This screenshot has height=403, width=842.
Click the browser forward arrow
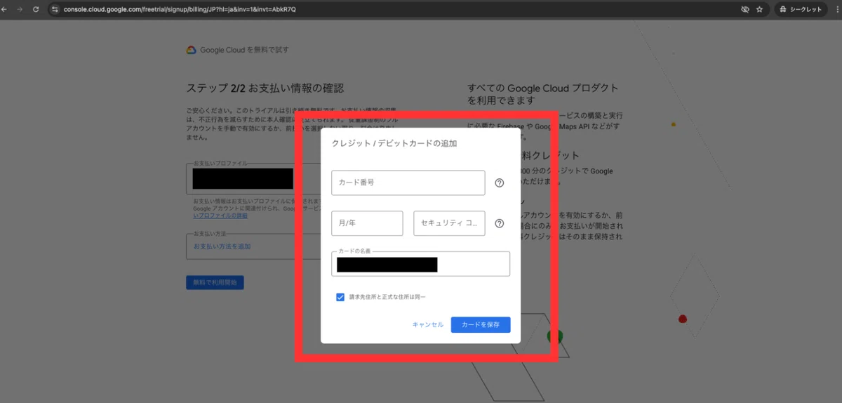point(19,9)
